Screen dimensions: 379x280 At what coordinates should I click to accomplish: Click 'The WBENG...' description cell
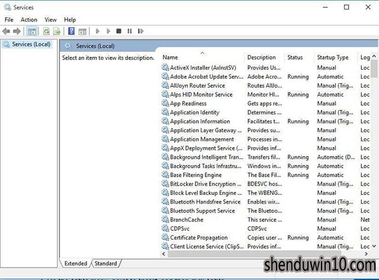[x=265, y=193]
